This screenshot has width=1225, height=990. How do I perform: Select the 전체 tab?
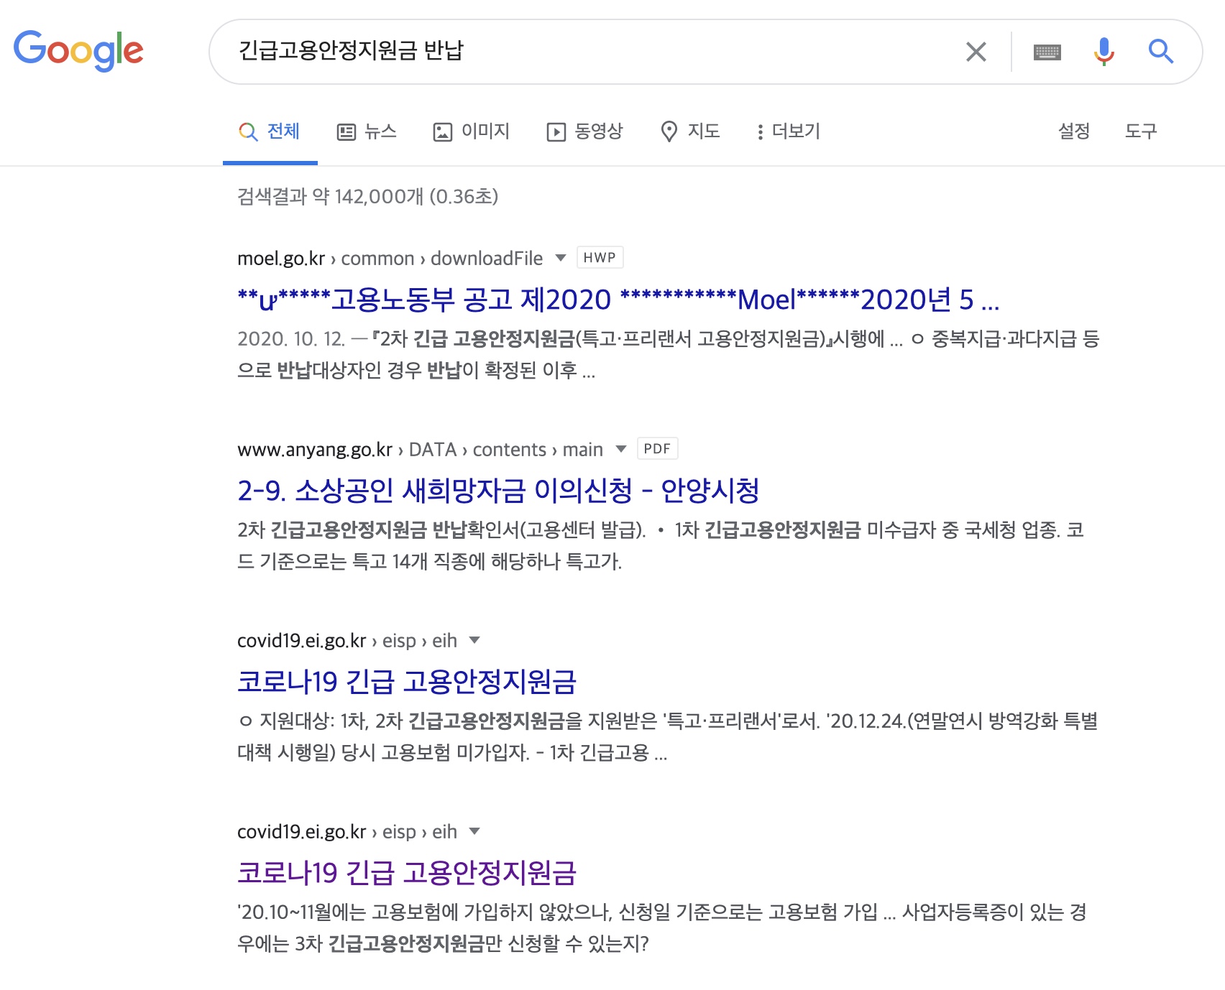point(270,131)
